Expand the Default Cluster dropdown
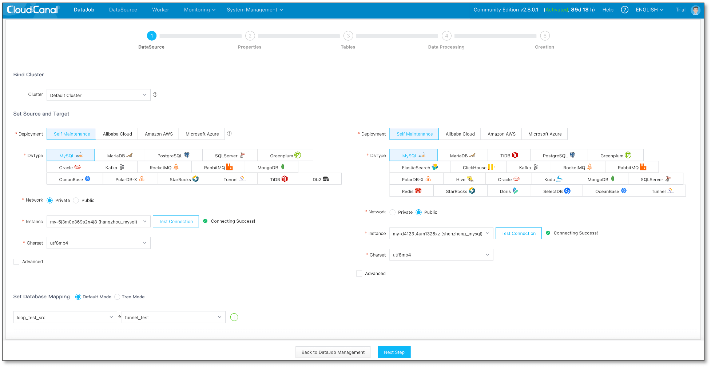This screenshot has height=367, width=711. pyautogui.click(x=98, y=95)
